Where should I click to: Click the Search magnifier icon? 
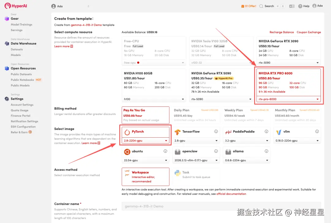[x=261, y=6]
